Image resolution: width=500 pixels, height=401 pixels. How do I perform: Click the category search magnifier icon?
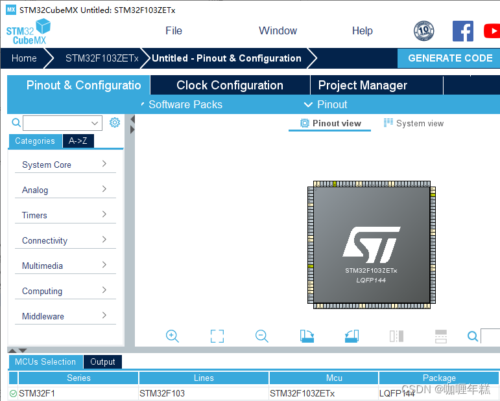point(16,122)
